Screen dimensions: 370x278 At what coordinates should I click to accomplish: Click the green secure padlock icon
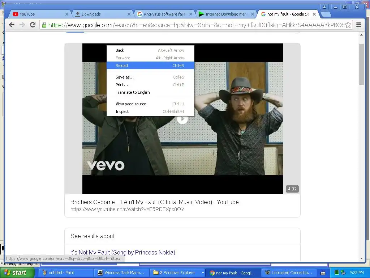click(44, 25)
